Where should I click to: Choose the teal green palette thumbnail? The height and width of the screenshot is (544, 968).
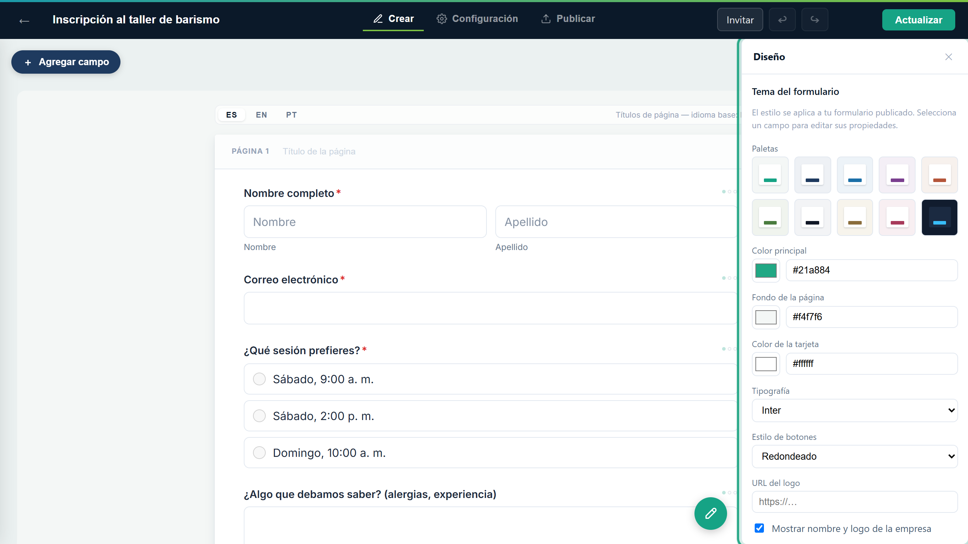click(x=770, y=175)
